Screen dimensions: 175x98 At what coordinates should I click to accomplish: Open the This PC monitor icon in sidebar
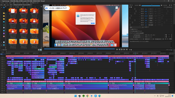[4, 45]
